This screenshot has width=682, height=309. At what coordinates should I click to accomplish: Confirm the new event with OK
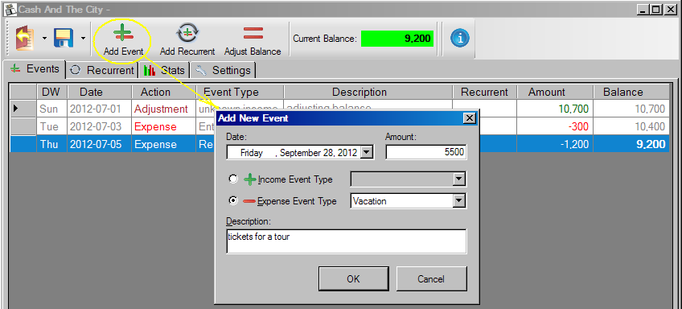tap(354, 279)
